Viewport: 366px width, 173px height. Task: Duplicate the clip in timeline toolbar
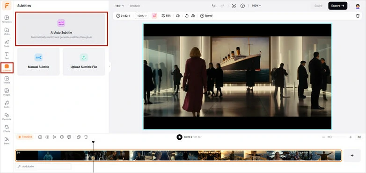79,137
